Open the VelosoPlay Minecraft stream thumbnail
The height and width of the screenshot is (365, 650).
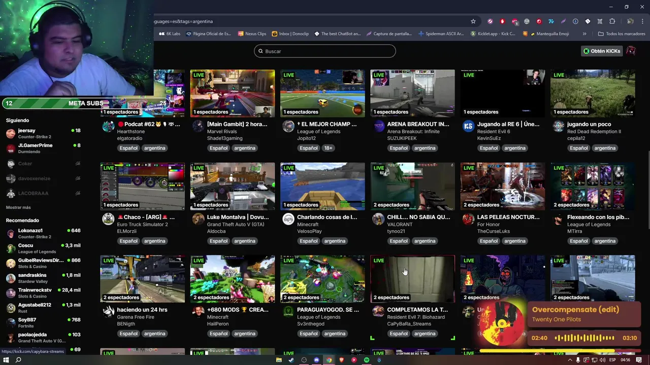tap(322, 186)
